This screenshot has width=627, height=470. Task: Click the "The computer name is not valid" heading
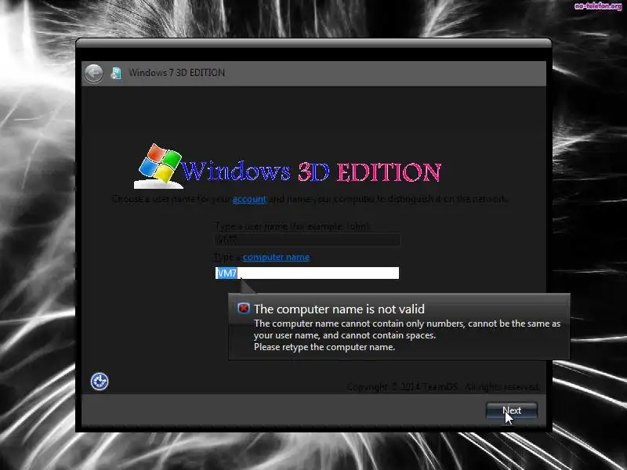[x=339, y=309]
